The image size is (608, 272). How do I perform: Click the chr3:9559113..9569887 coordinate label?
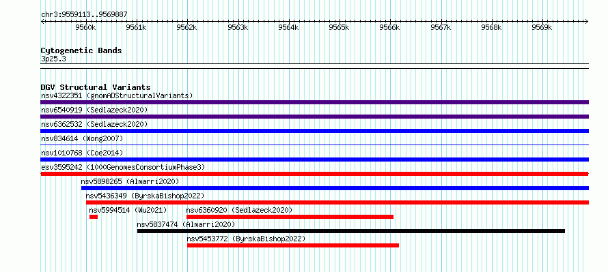[84, 15]
